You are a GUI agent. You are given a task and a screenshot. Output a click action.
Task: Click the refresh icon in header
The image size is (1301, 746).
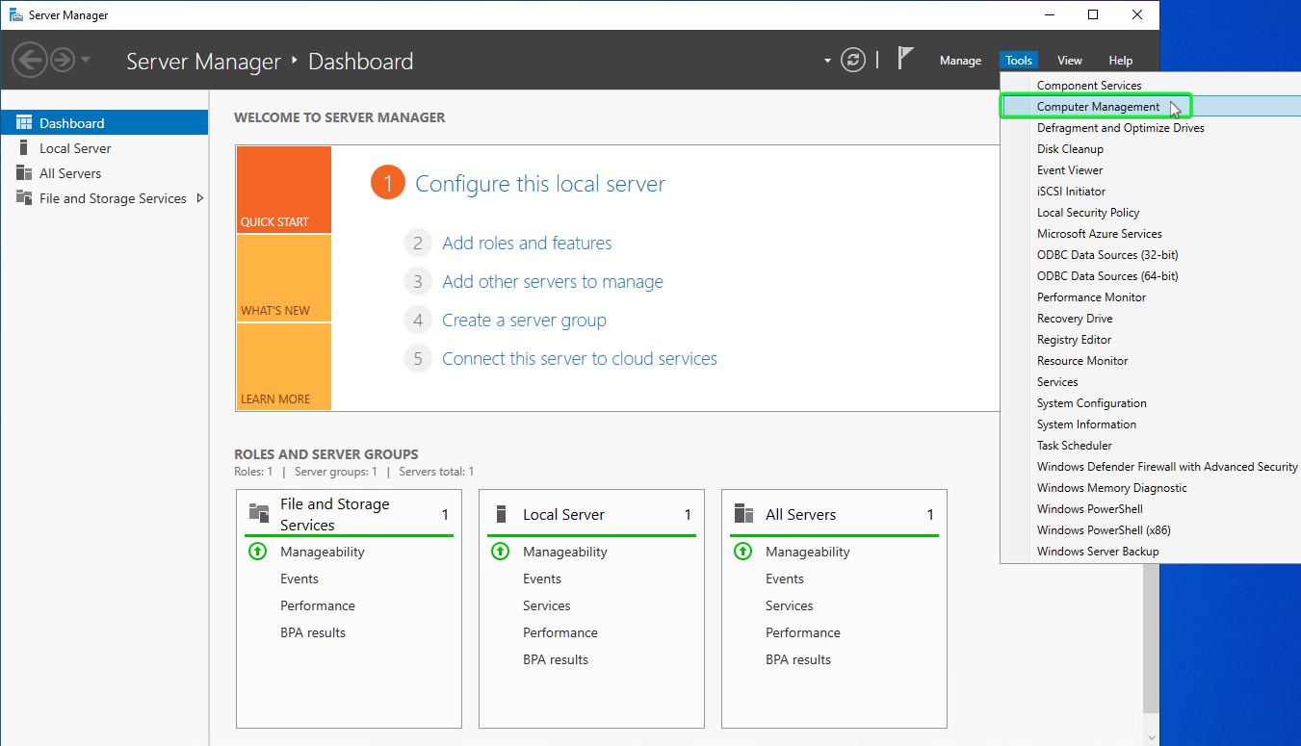pos(853,60)
